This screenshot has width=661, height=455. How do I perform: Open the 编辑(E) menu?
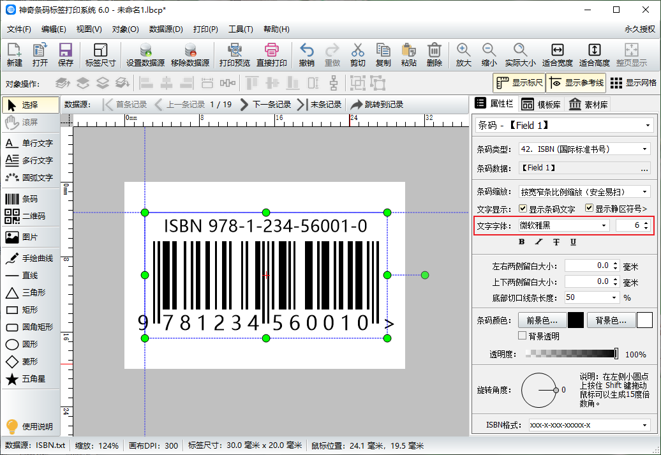(x=54, y=29)
